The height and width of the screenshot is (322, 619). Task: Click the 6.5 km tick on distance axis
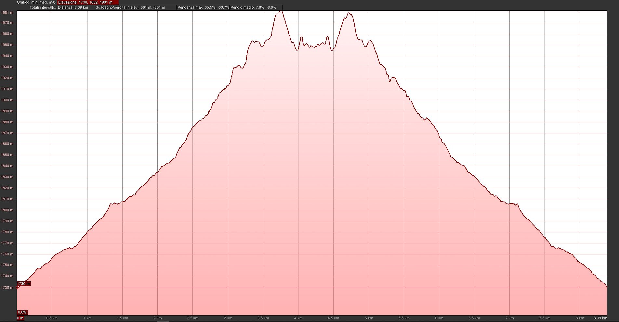point(474,318)
